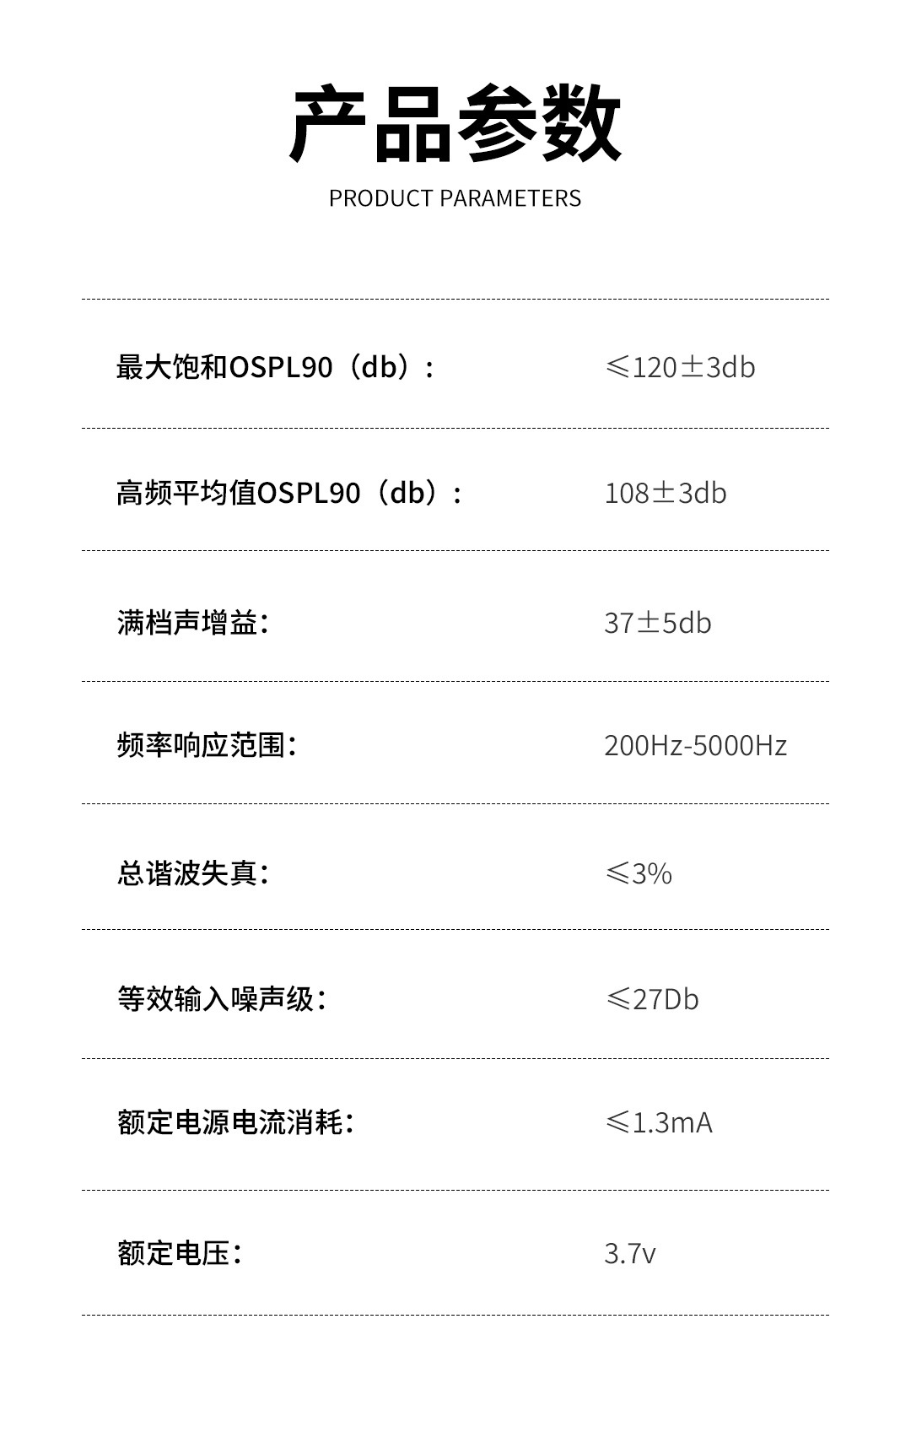Select the 频率响应范围 label

pos(207,745)
